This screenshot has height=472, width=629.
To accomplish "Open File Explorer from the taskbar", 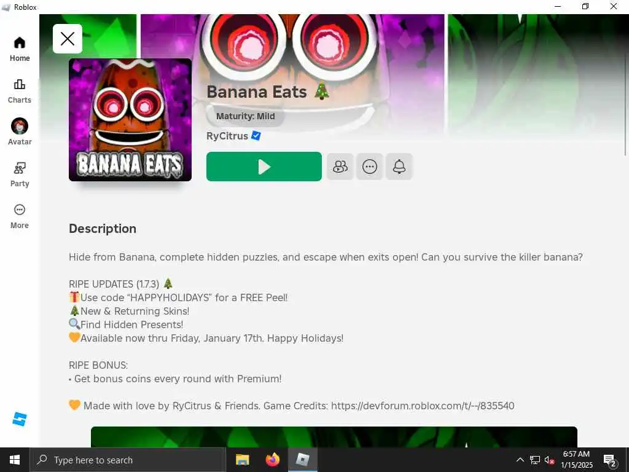I will [x=242, y=460].
